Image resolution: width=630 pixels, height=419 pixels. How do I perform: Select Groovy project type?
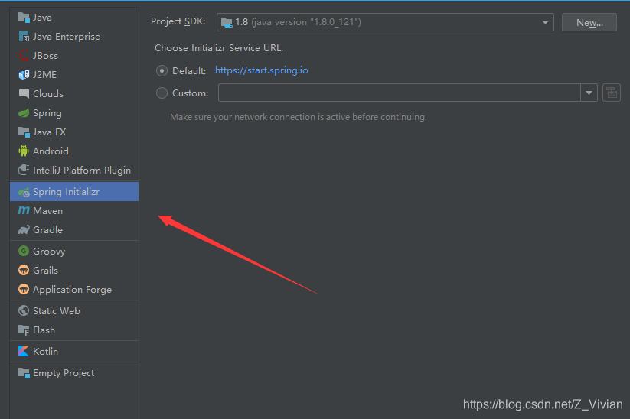[x=74, y=252]
